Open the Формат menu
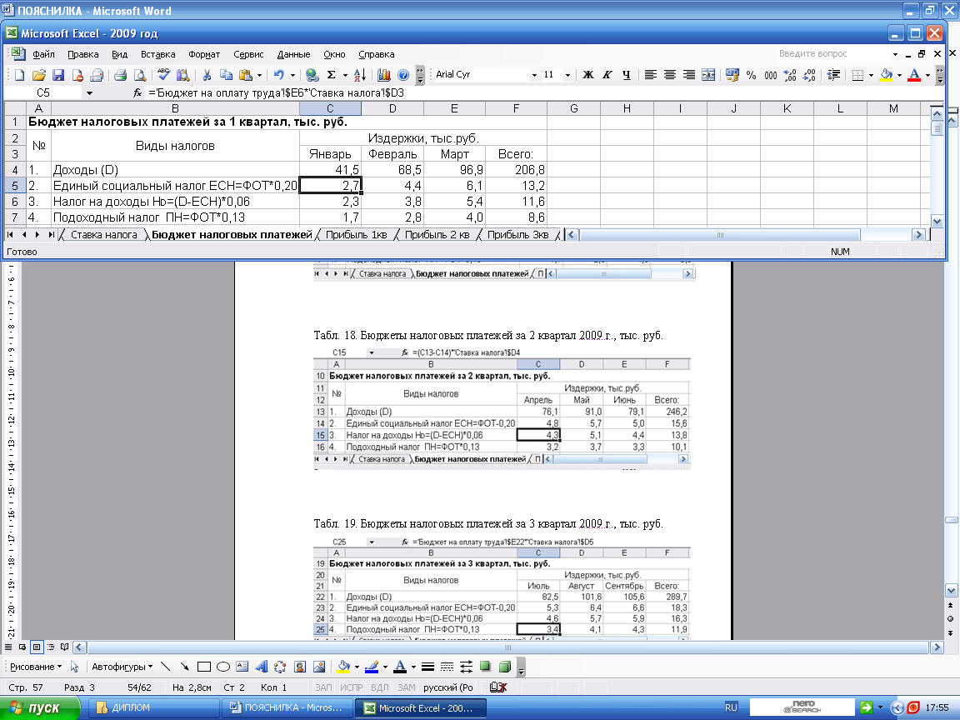This screenshot has height=720, width=960. (204, 54)
